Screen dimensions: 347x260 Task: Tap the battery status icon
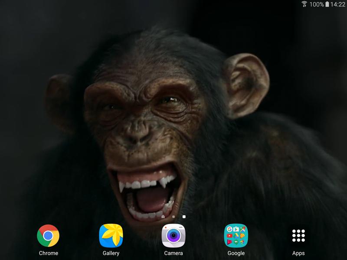click(x=327, y=4)
